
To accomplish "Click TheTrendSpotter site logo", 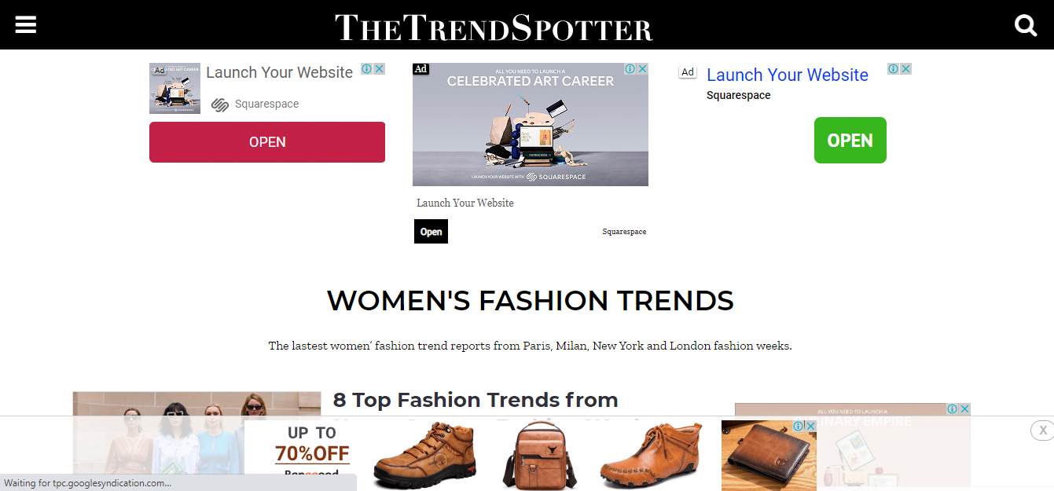I will pos(494,27).
